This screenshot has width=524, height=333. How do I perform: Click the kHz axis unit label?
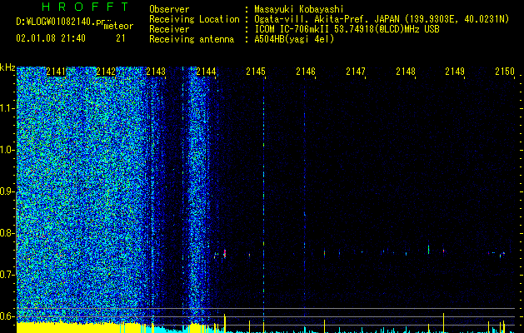tap(7, 67)
